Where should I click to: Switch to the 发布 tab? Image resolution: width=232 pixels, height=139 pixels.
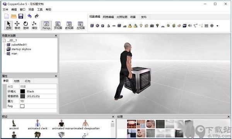pos(144,17)
